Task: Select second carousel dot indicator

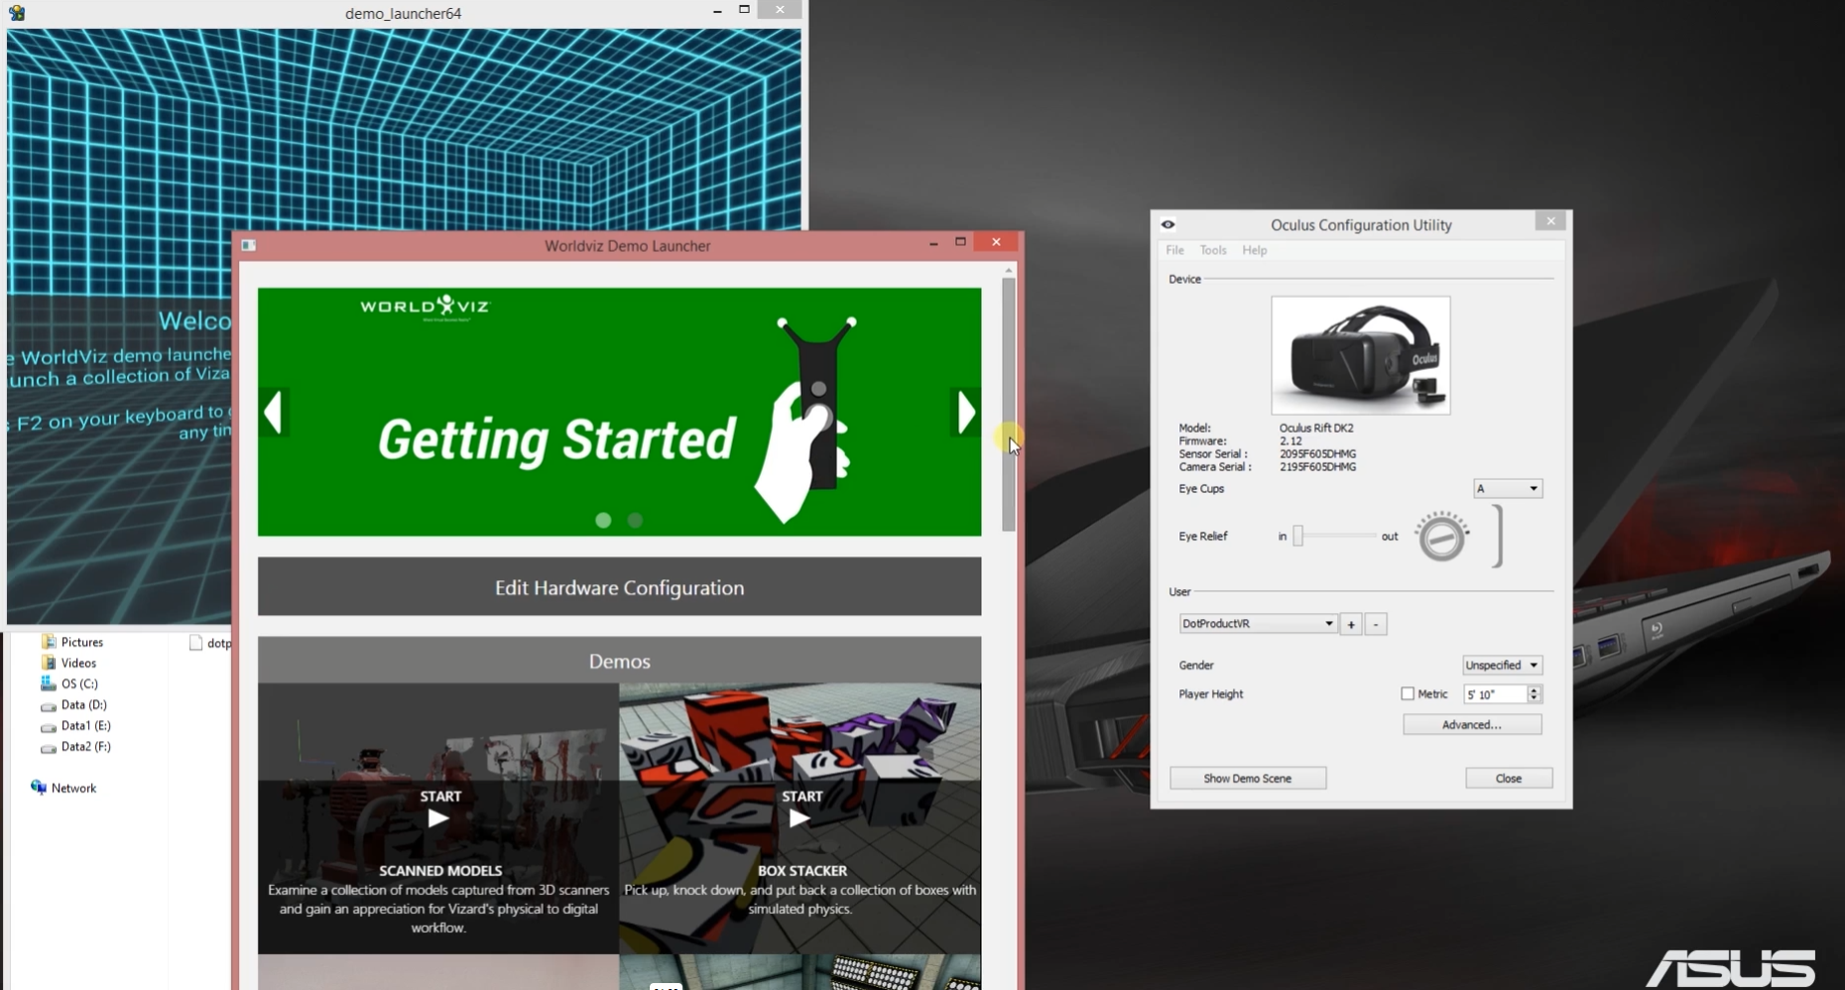Action: (x=636, y=520)
